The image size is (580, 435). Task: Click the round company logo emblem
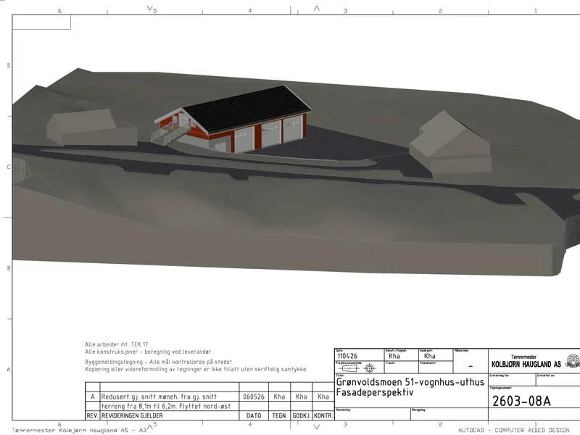[x=573, y=361]
